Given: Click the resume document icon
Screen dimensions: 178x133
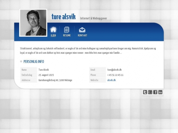Looking at the screenshot, I should tap(67, 30).
